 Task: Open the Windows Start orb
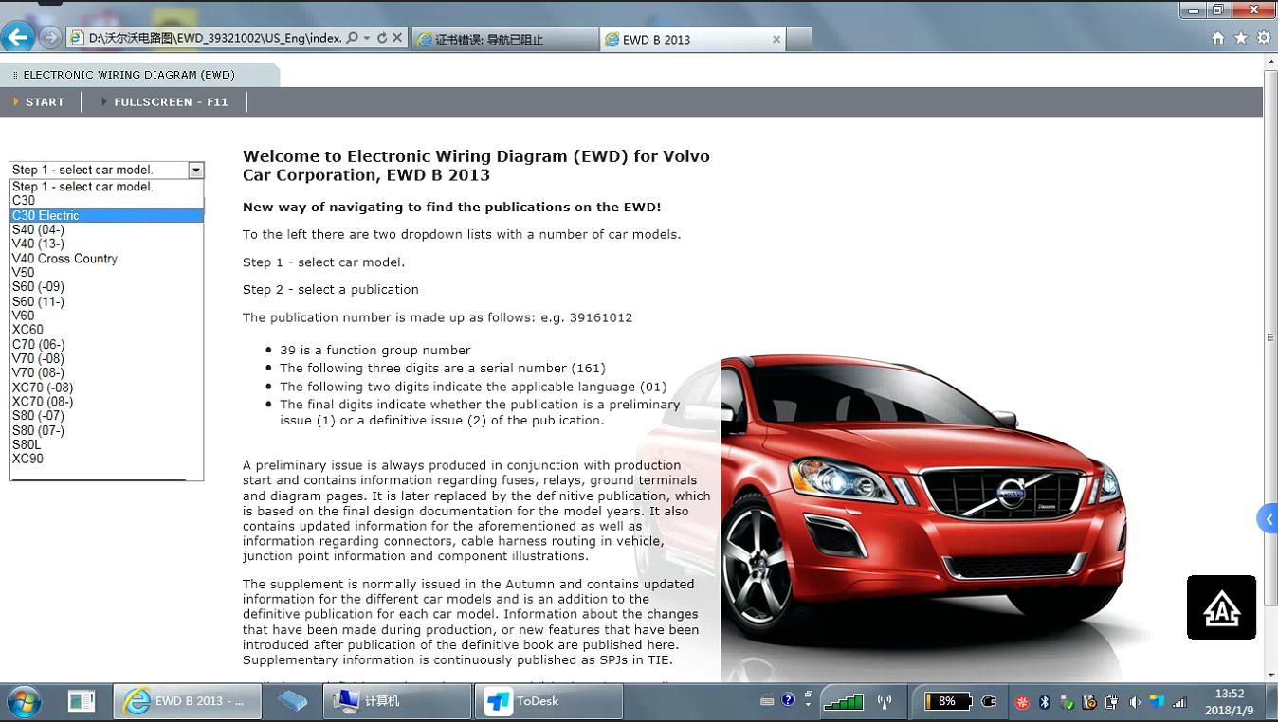tap(24, 701)
